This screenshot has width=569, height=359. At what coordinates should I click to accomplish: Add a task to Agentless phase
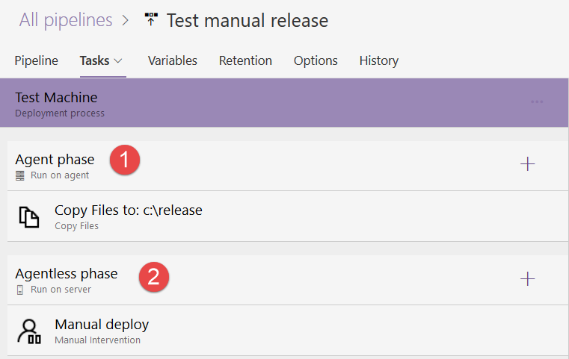click(527, 278)
